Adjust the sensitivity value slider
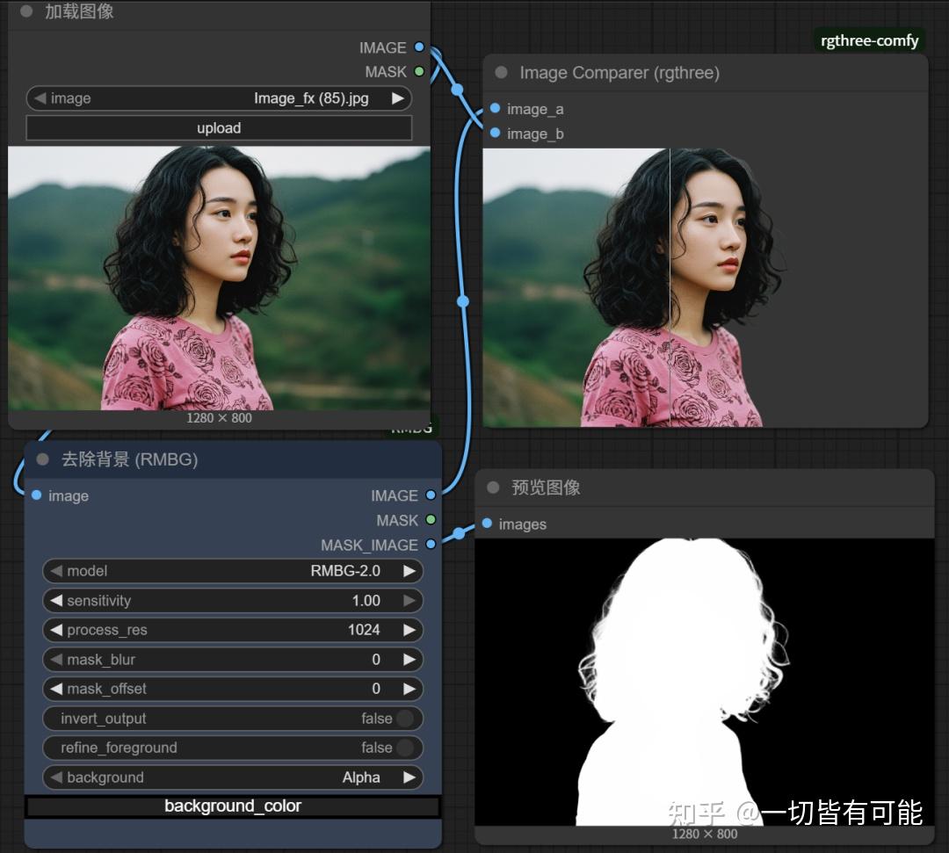 click(233, 600)
